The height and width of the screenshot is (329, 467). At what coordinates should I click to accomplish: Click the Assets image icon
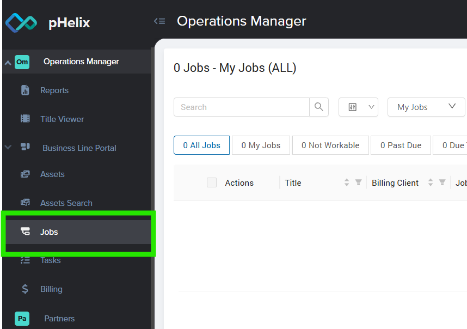[25, 174]
